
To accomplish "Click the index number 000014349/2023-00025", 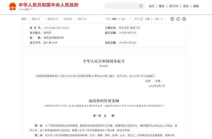I will click(56, 28).
